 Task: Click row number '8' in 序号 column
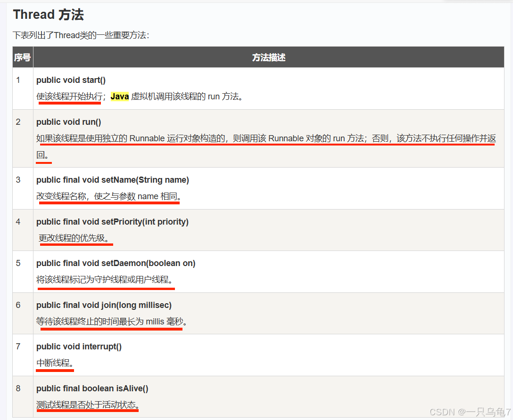(18, 388)
